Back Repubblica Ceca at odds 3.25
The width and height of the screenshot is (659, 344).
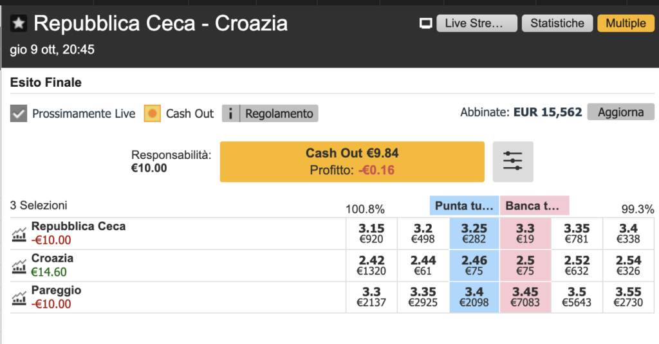point(474,233)
